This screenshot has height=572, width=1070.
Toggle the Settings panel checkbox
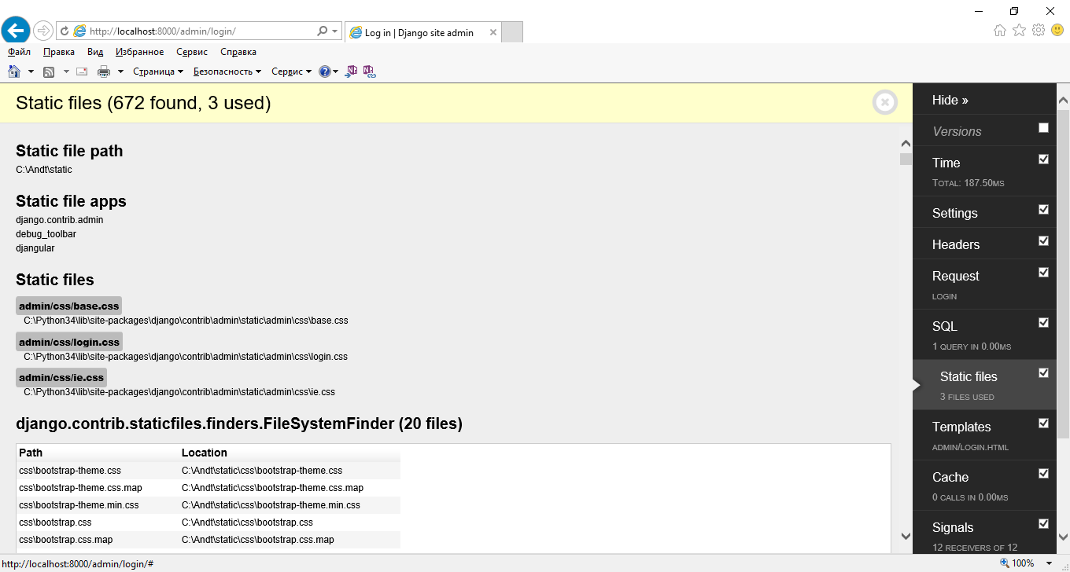pos(1043,210)
